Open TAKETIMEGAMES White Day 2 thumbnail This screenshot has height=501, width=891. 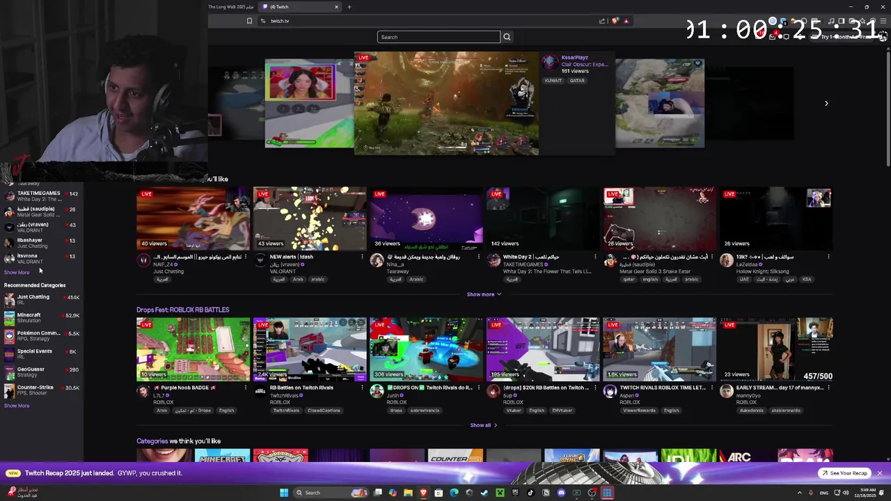(543, 218)
